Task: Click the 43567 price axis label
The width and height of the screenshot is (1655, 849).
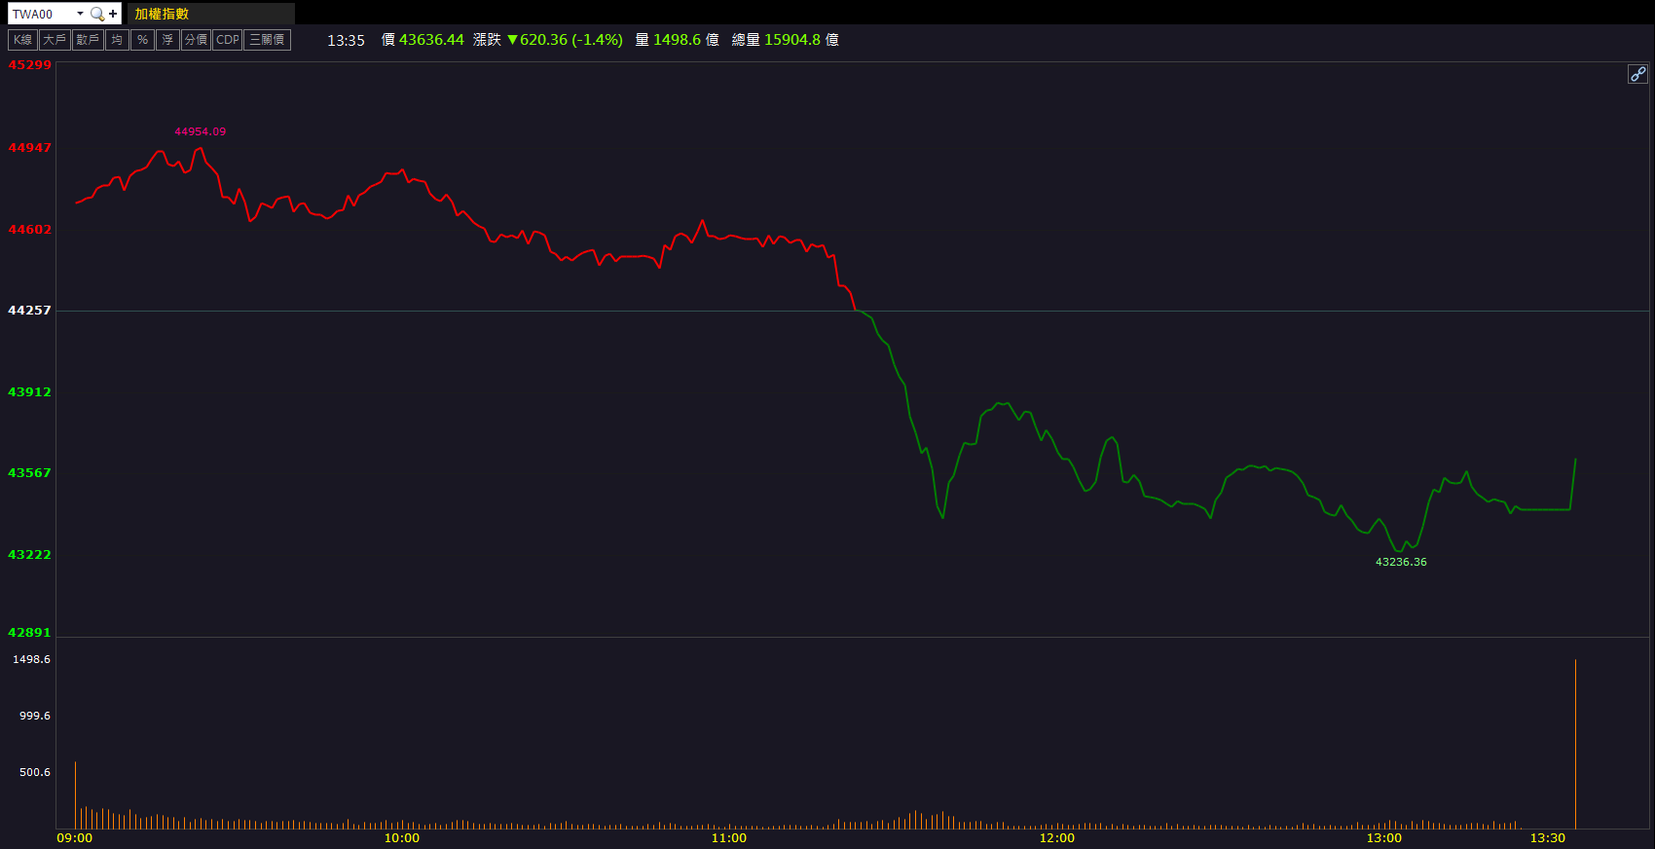Action: click(x=29, y=473)
